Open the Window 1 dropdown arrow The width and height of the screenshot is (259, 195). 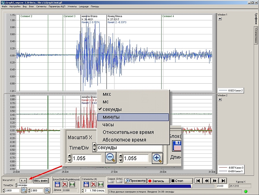point(220,19)
